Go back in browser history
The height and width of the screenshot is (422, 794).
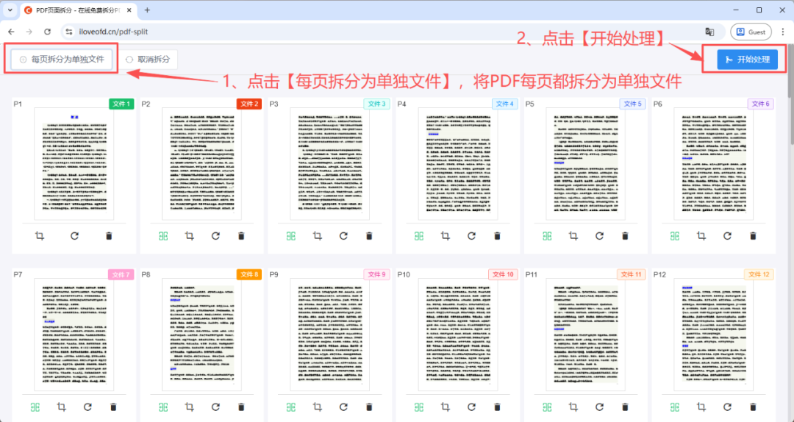pyautogui.click(x=12, y=32)
